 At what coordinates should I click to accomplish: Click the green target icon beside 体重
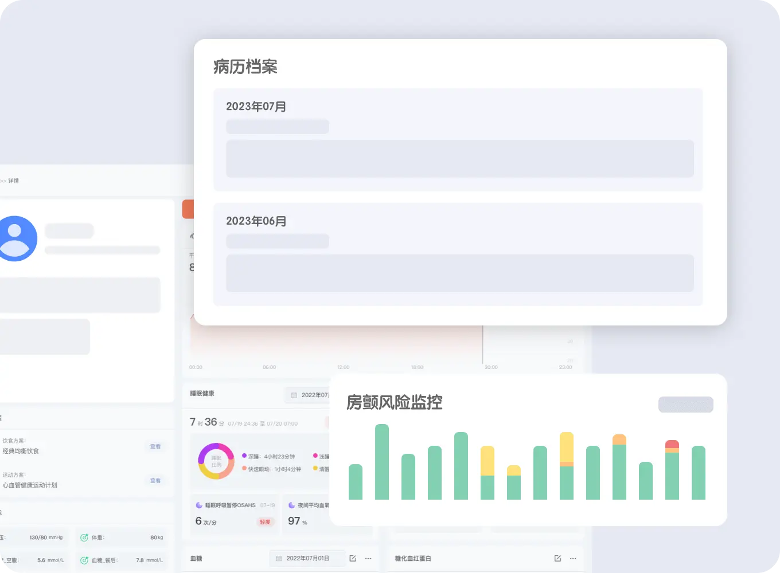point(84,537)
